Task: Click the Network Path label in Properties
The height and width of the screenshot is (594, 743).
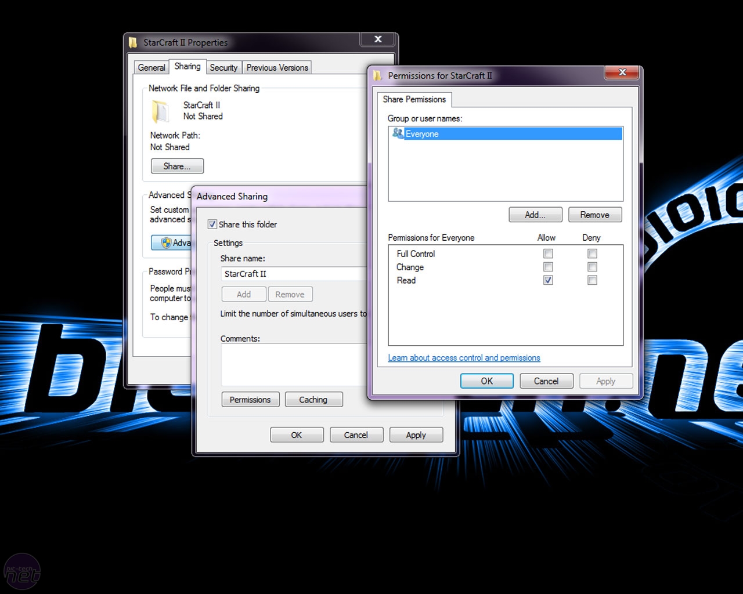Action: coord(175,135)
